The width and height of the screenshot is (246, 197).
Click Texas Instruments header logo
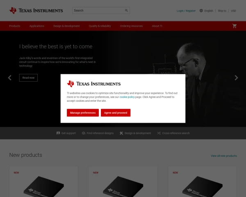pyautogui.click(x=36, y=11)
